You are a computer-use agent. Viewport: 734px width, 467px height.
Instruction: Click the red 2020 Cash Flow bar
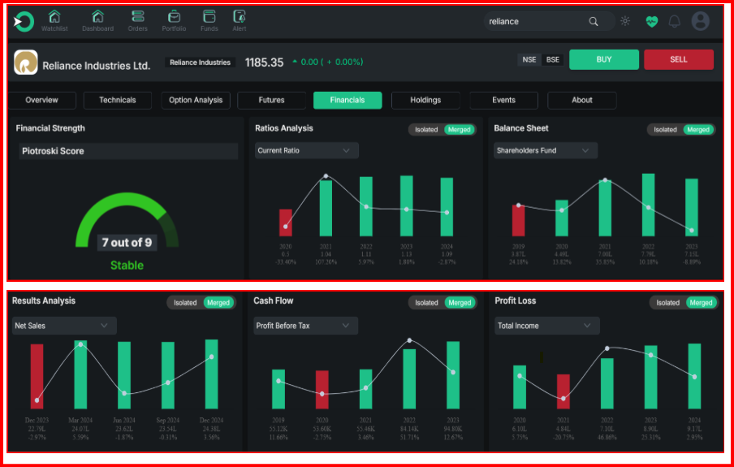click(x=322, y=390)
